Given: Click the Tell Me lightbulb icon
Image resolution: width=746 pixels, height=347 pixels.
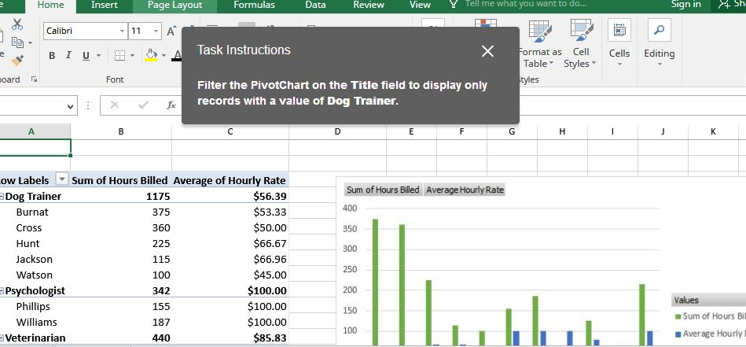Looking at the screenshot, I should pos(454,4).
